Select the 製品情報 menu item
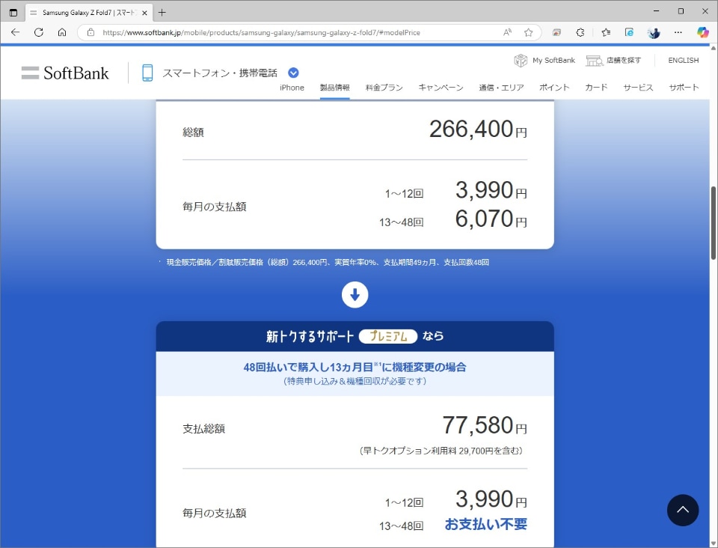This screenshot has height=548, width=718. click(x=335, y=88)
